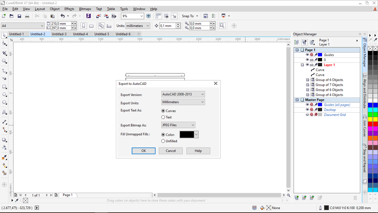The height and width of the screenshot is (213, 378).
Task: Toggle visibility eye of layer 0
Action: tap(307, 60)
